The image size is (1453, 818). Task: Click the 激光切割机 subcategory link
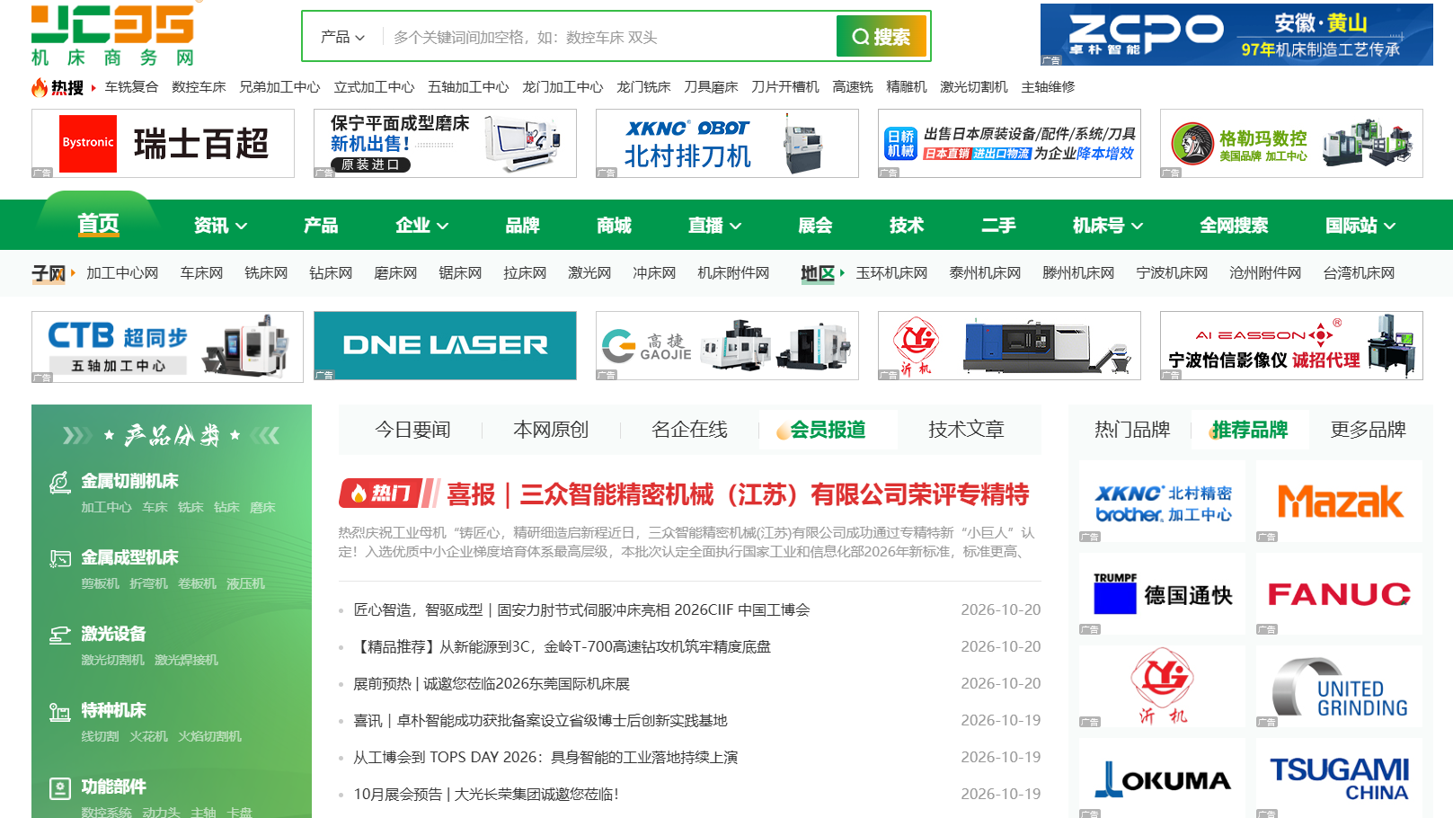coord(112,660)
